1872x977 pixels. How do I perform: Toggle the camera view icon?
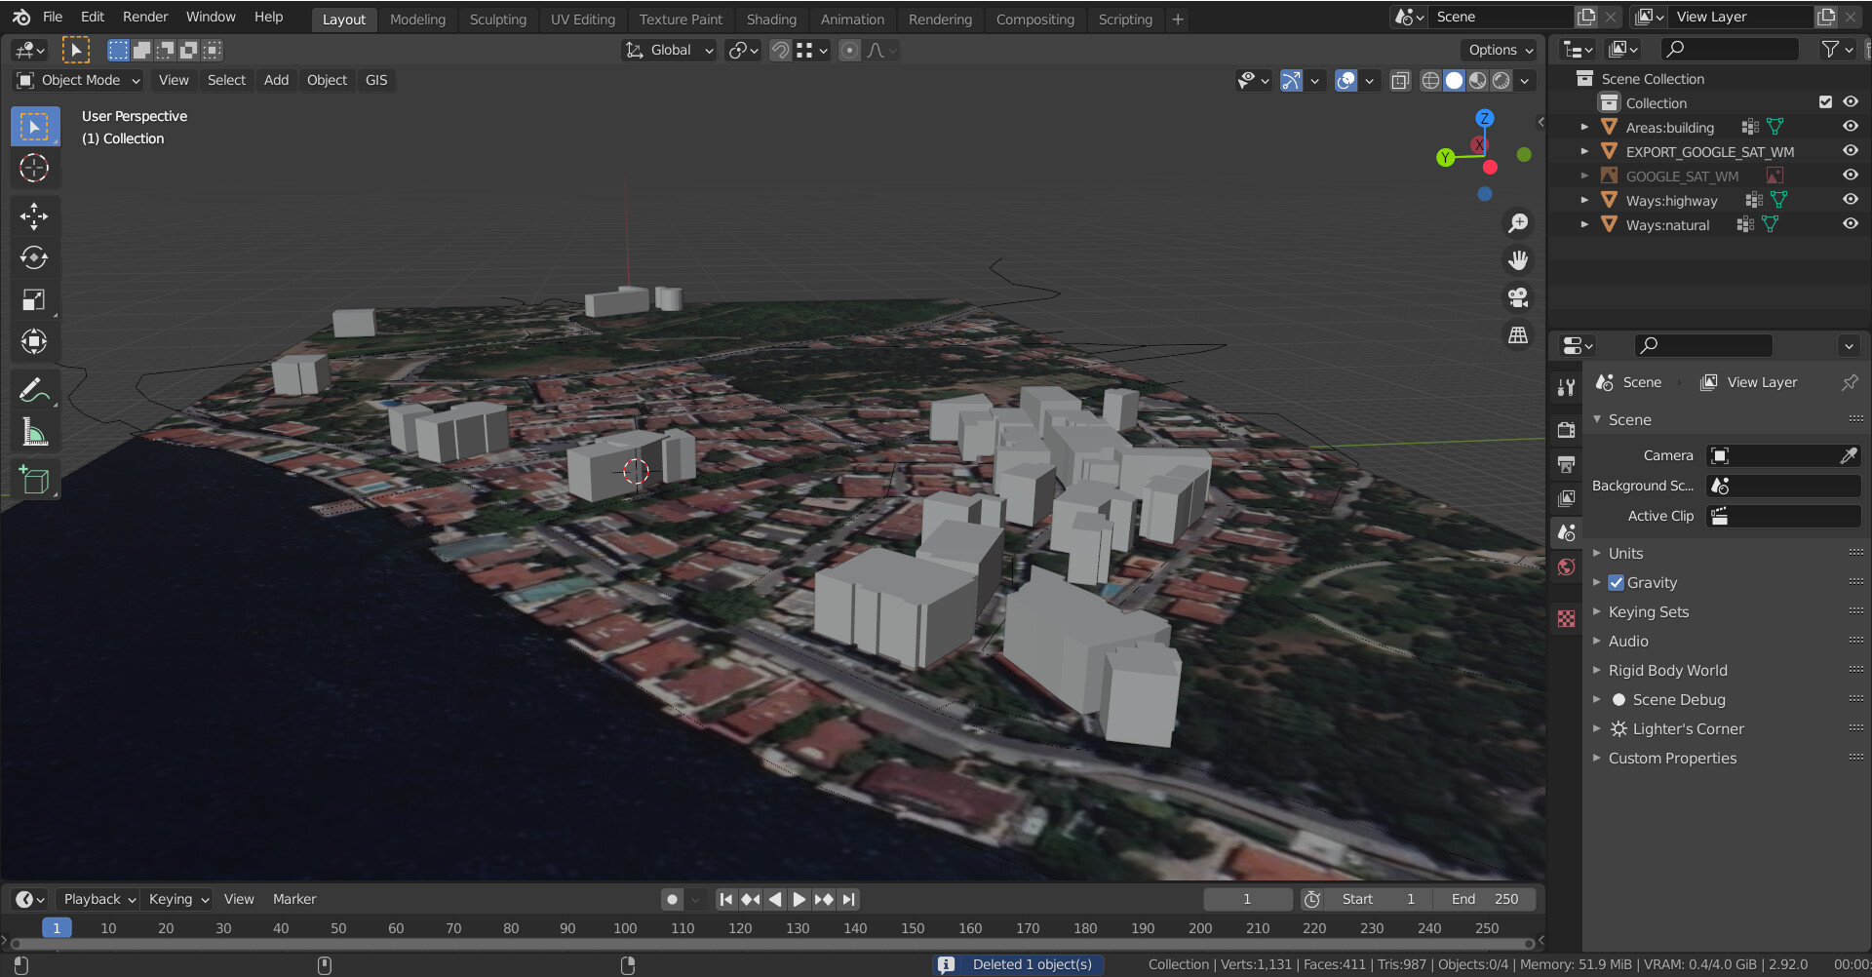1518,297
